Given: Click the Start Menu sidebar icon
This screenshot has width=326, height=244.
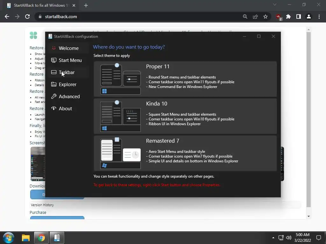Looking at the screenshot, I should click(x=53, y=60).
